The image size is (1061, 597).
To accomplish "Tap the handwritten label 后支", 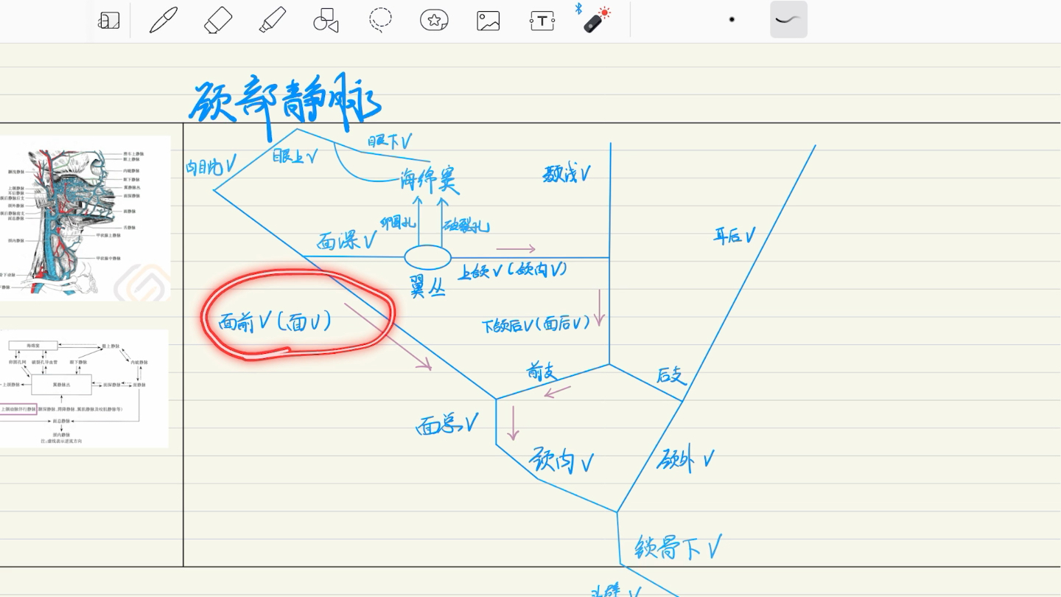I will 671,375.
